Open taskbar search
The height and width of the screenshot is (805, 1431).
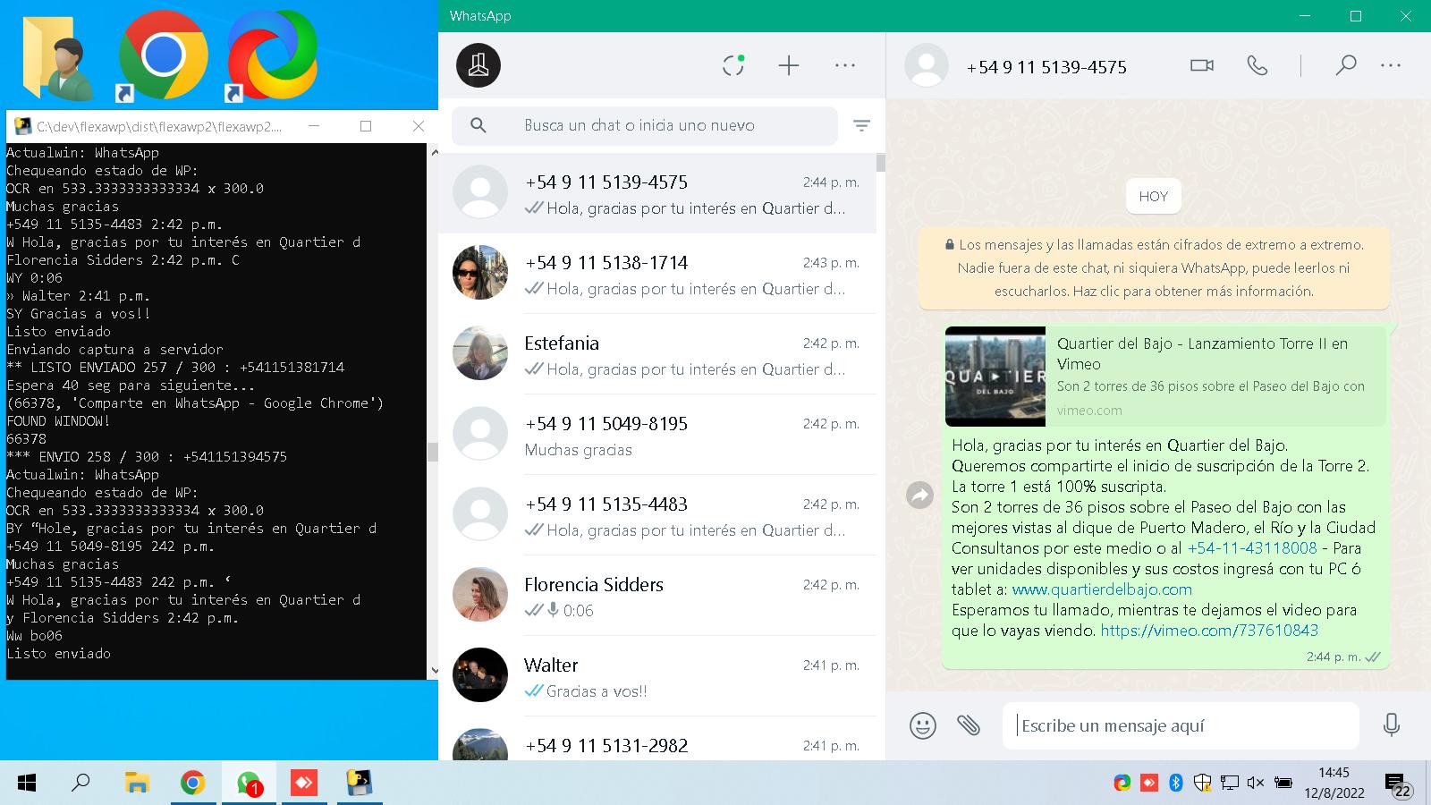tap(80, 784)
